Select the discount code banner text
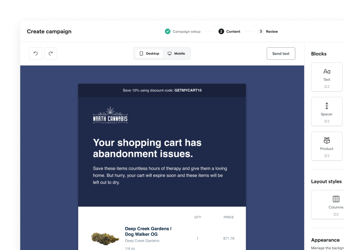 (x=162, y=90)
